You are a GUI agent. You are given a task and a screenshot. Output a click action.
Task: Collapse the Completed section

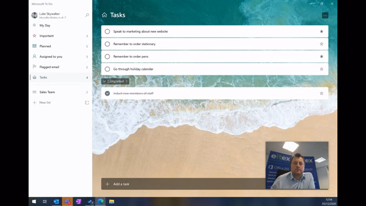[x=115, y=81]
